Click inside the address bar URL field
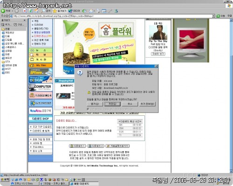Image resolution: width=233 pixels, height=186 pixels. point(111,16)
